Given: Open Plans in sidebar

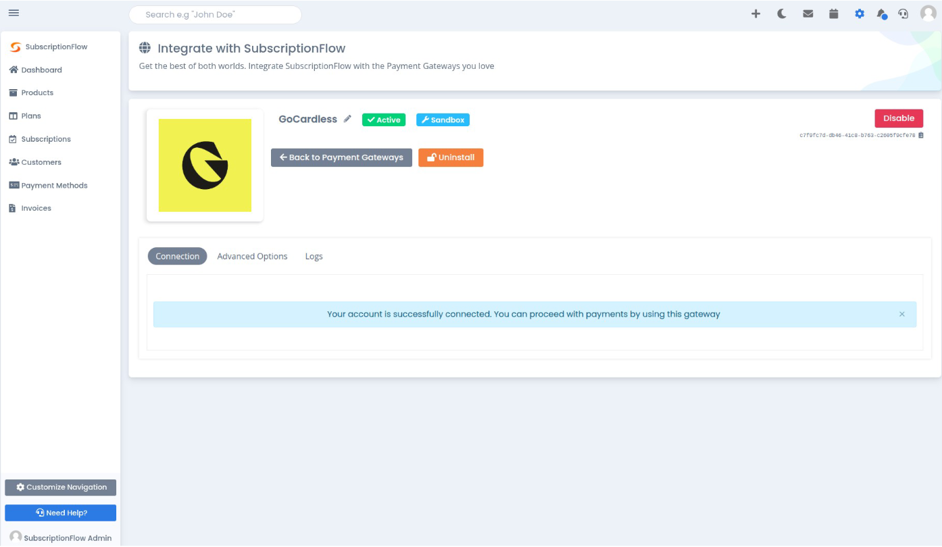Looking at the screenshot, I should (x=25, y=115).
